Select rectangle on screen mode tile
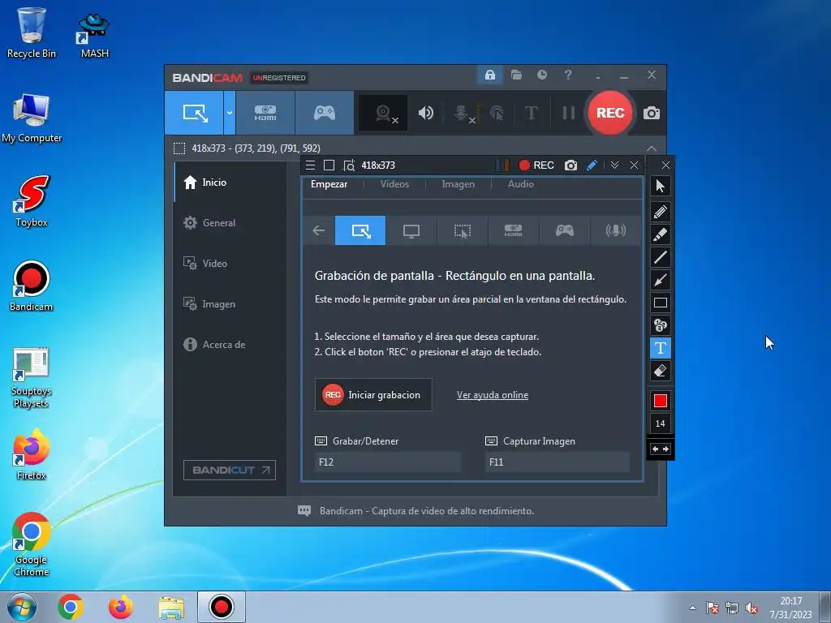Viewport: 831px width, 623px height. coord(360,230)
